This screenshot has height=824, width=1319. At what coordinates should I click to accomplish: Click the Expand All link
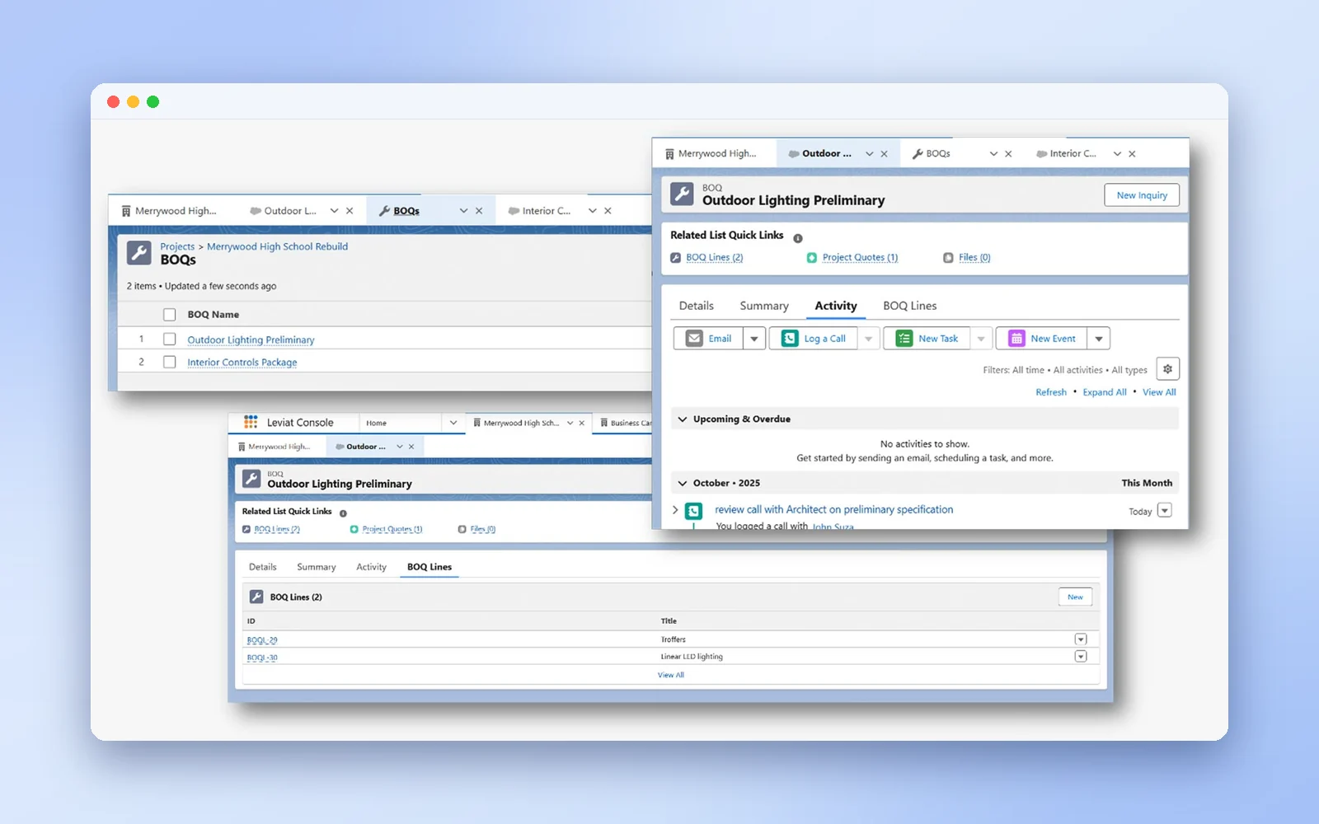pyautogui.click(x=1105, y=392)
